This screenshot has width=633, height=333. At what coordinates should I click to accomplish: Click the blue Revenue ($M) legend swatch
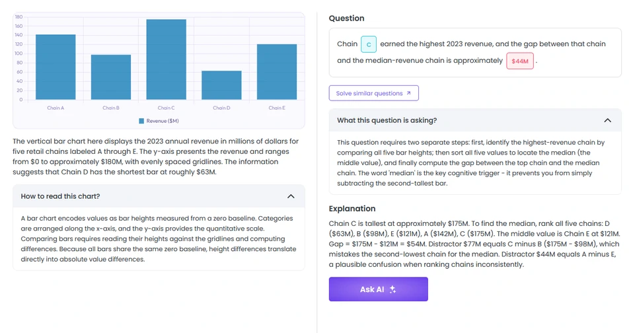click(x=141, y=121)
